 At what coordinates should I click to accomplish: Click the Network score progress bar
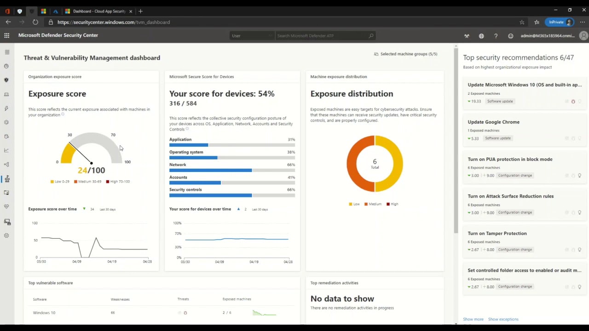pyautogui.click(x=232, y=171)
